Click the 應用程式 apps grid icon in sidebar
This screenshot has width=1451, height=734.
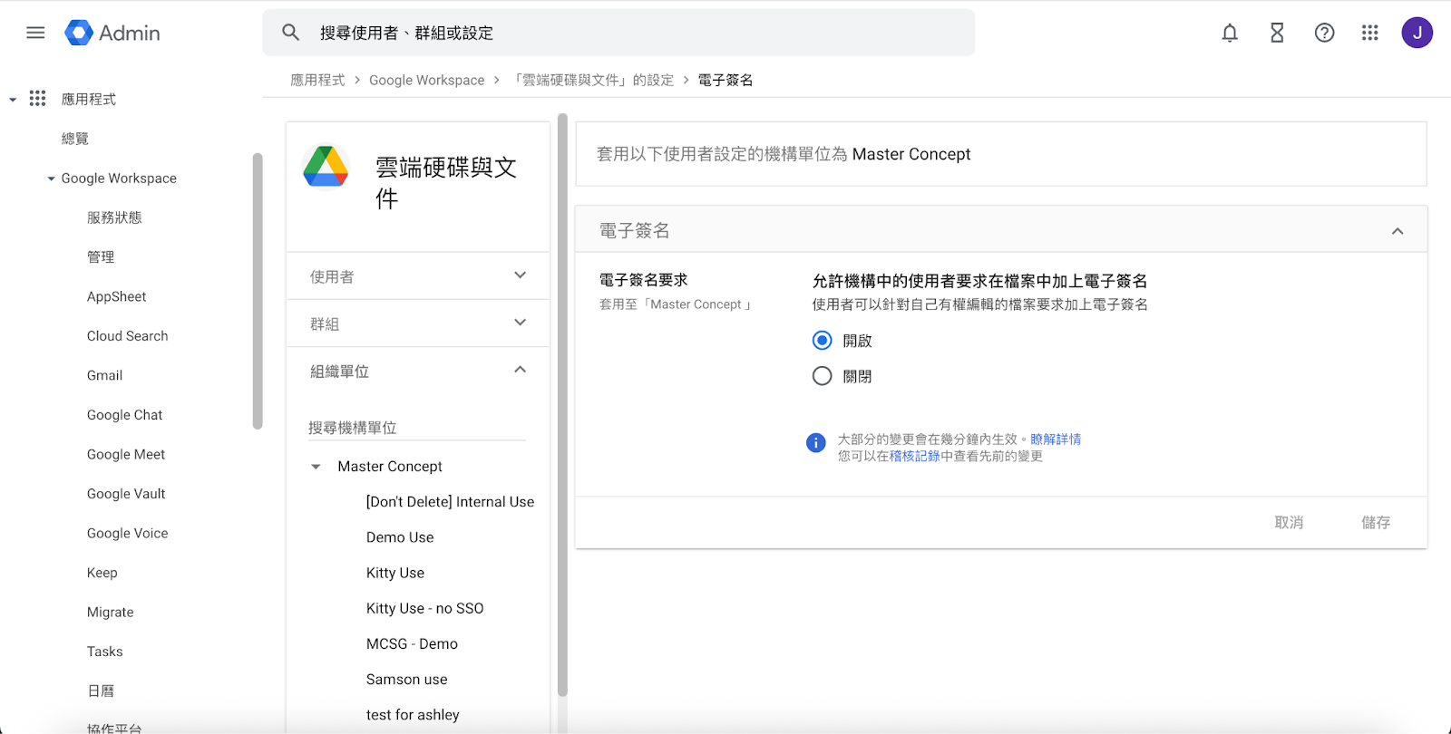click(x=37, y=98)
